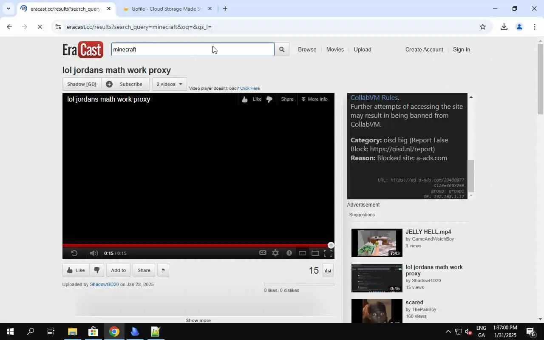This screenshot has height=340, width=544.
Task: Switch to the Gofile Cloud Storage tab
Action: point(166,8)
